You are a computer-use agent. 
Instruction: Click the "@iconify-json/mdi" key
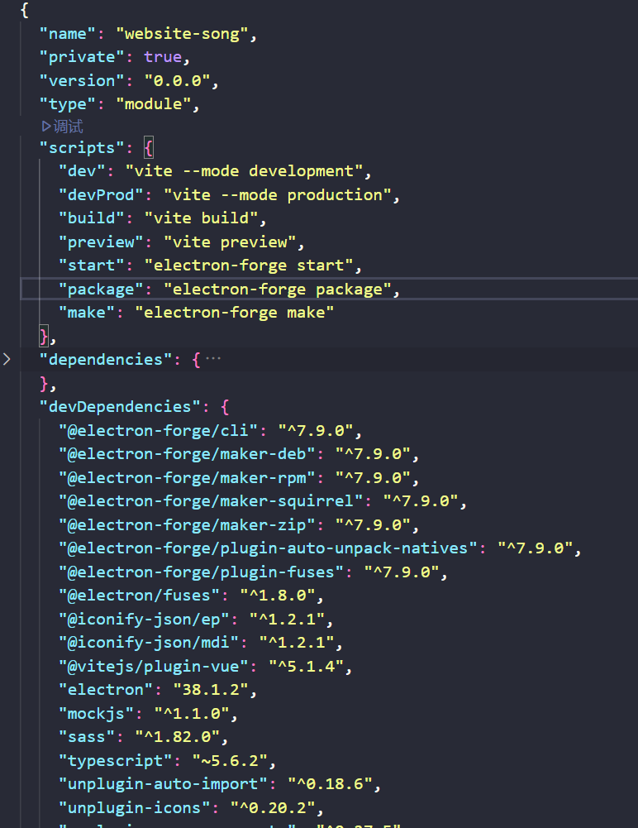click(x=149, y=643)
